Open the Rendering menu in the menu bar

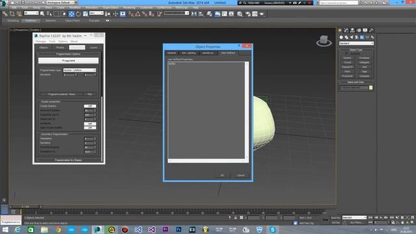point(129,8)
